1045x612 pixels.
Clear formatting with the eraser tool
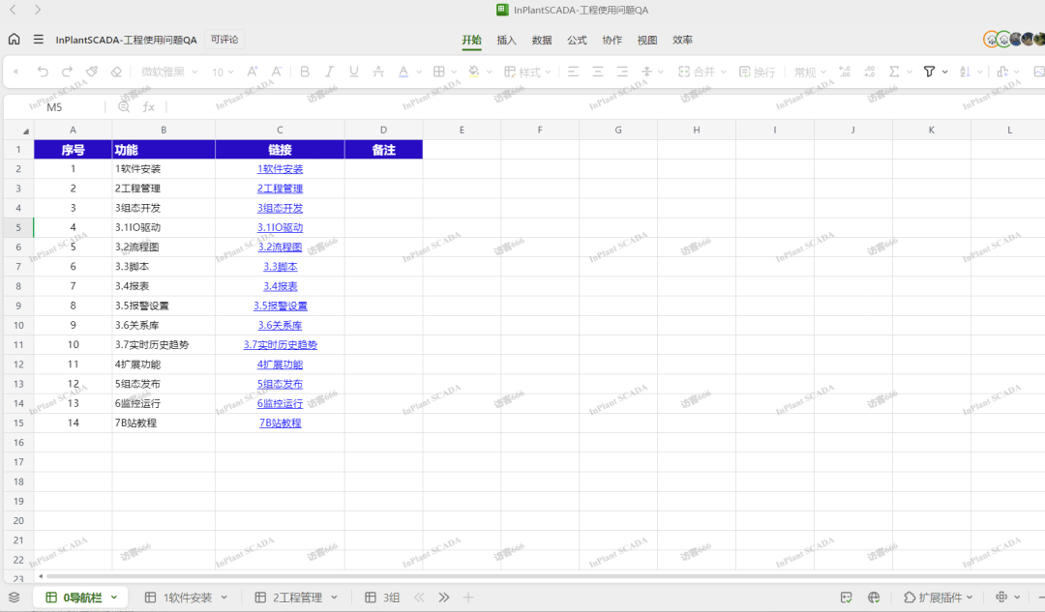[116, 72]
